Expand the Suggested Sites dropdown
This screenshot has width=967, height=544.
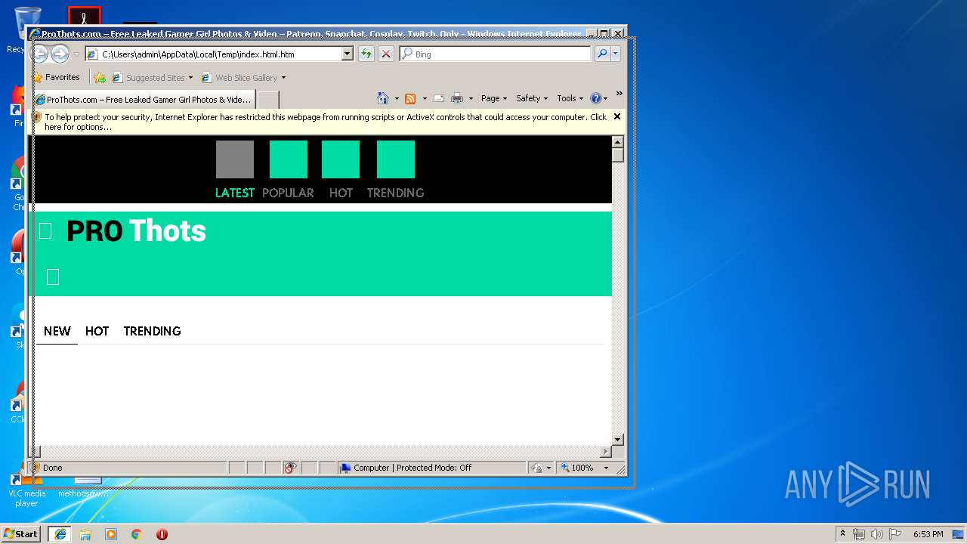pyautogui.click(x=190, y=77)
